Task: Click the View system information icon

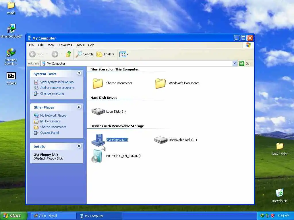Action: click(x=36, y=82)
